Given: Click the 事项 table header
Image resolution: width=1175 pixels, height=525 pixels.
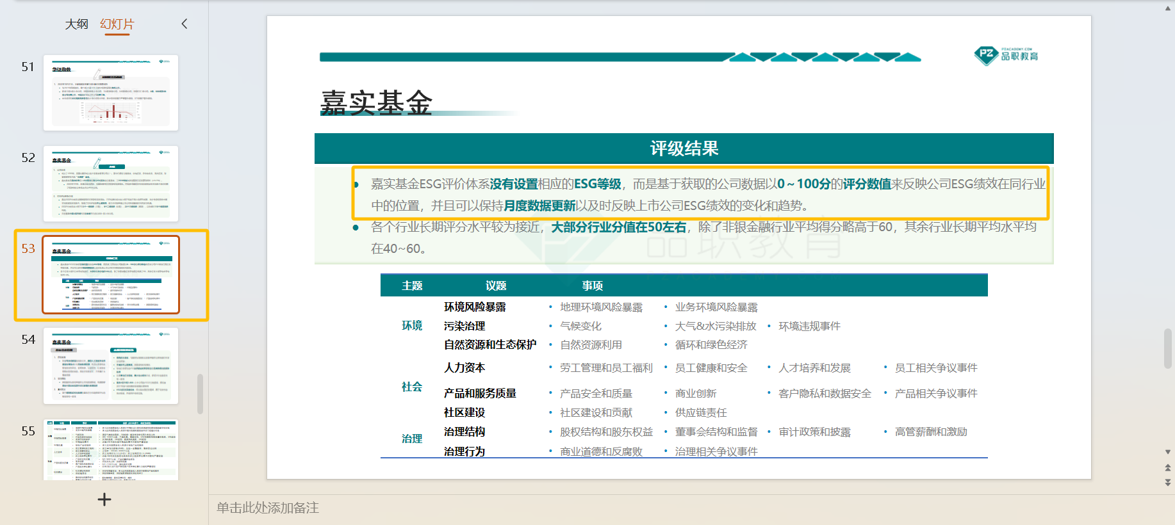Looking at the screenshot, I should point(593,286).
